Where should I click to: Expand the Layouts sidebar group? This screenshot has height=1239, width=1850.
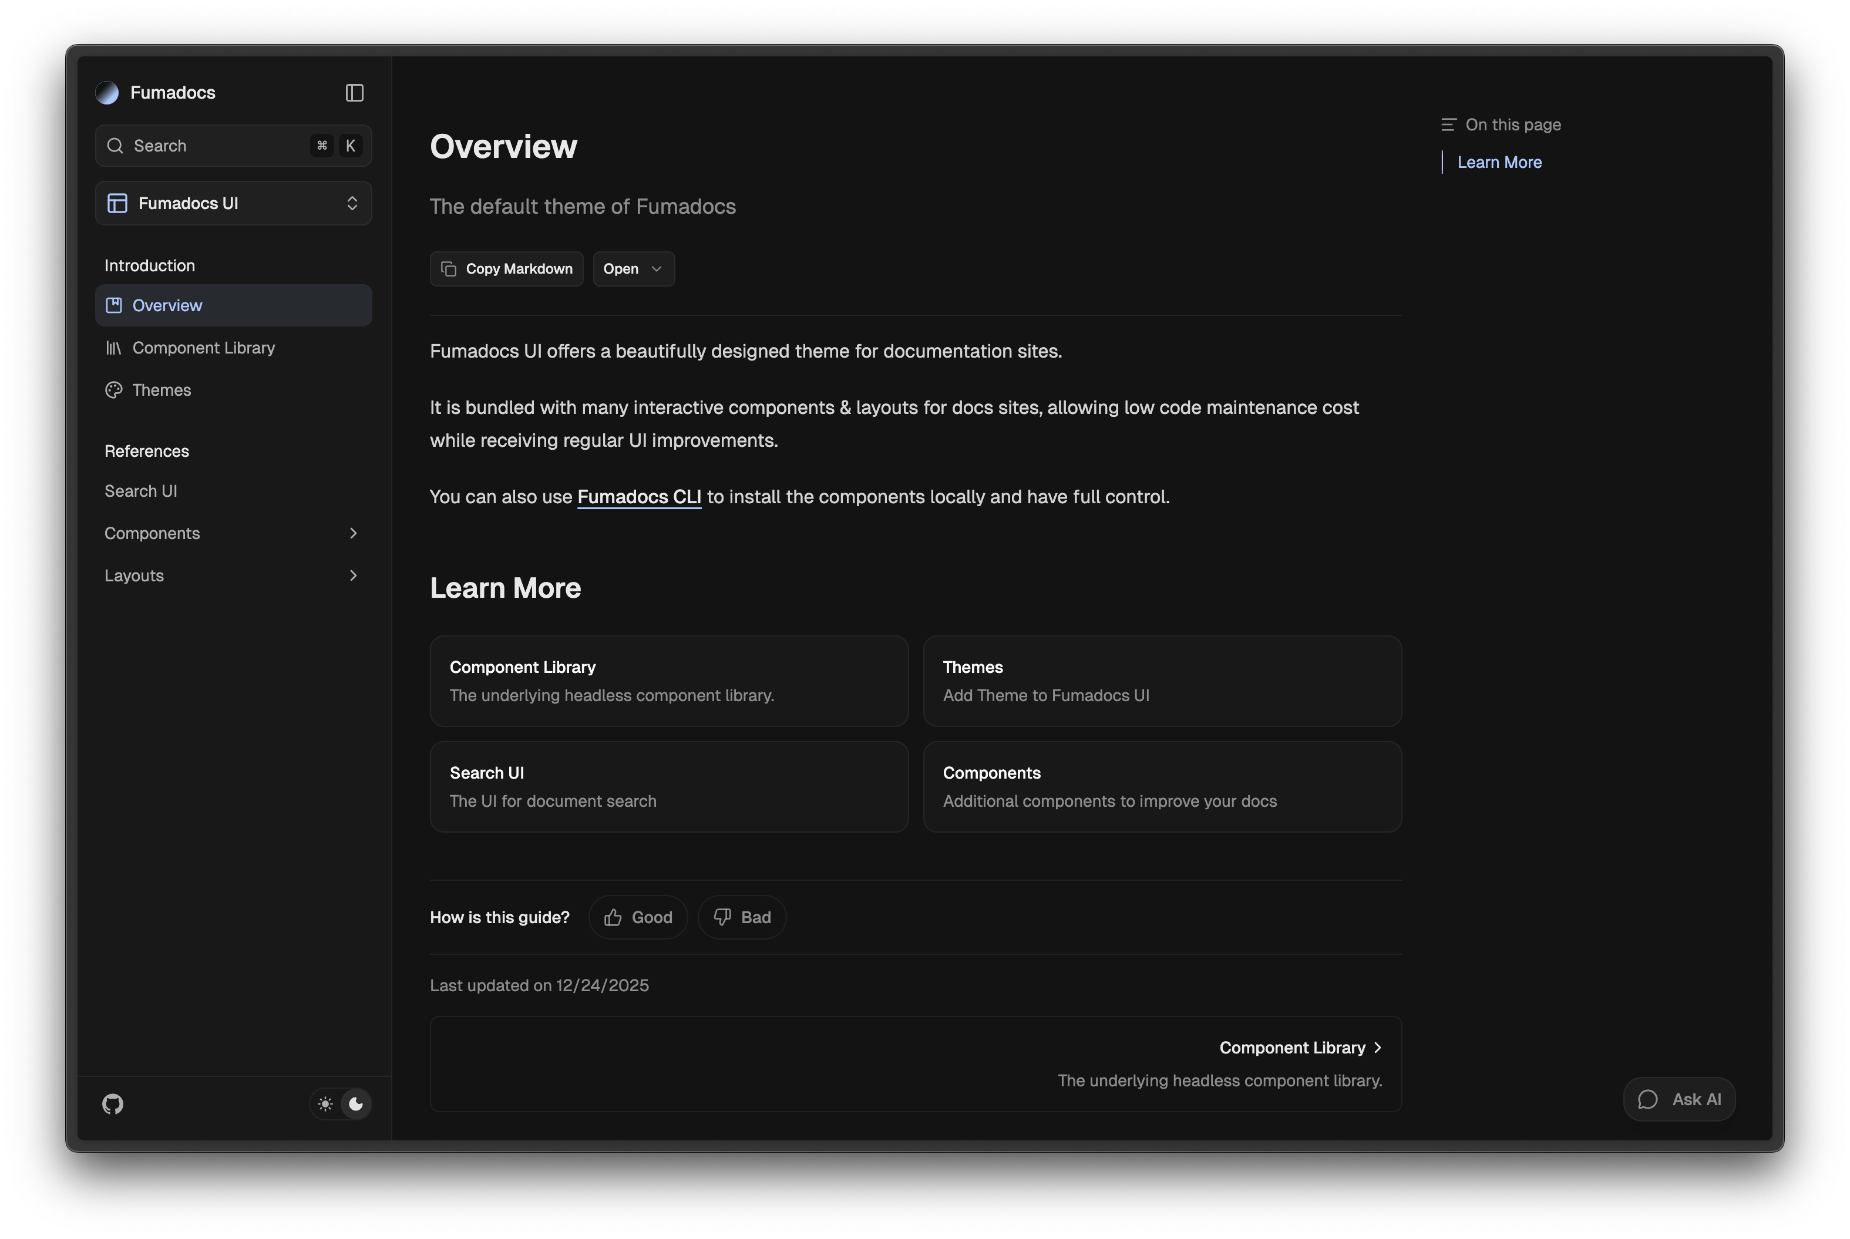[x=233, y=575]
